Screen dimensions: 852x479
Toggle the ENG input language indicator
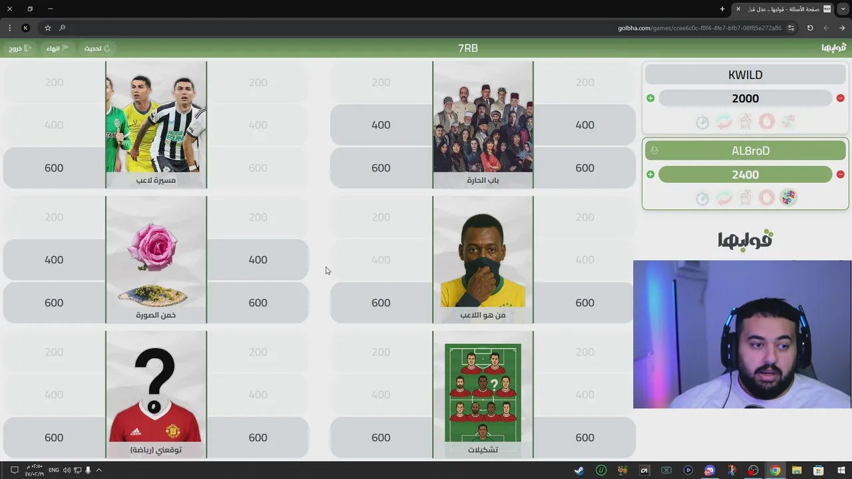pos(54,470)
